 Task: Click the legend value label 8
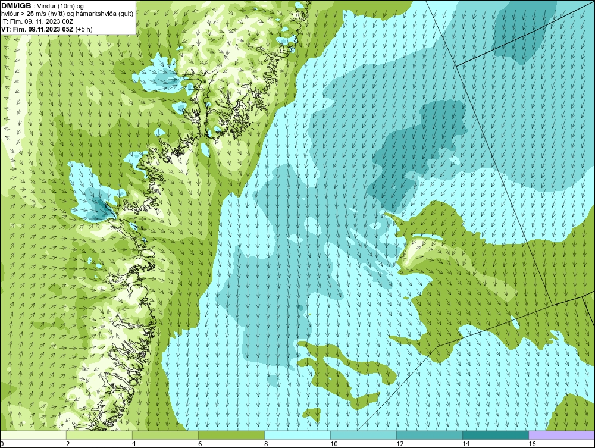pyautogui.click(x=266, y=444)
